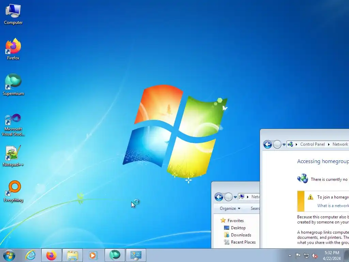Open the Windows Start menu
349x262 pixels.
click(x=9, y=255)
